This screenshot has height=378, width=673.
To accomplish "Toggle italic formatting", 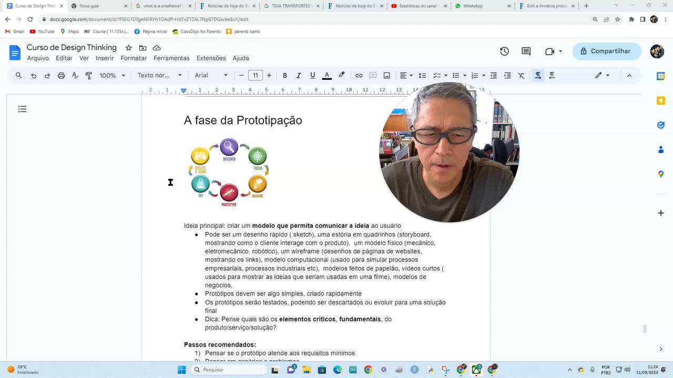I will coord(299,76).
